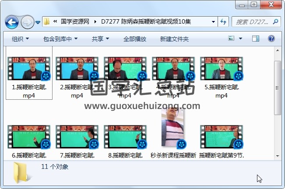
Task: Select video thumbnail 6.摇鞭断宅赋
Action: (29, 136)
